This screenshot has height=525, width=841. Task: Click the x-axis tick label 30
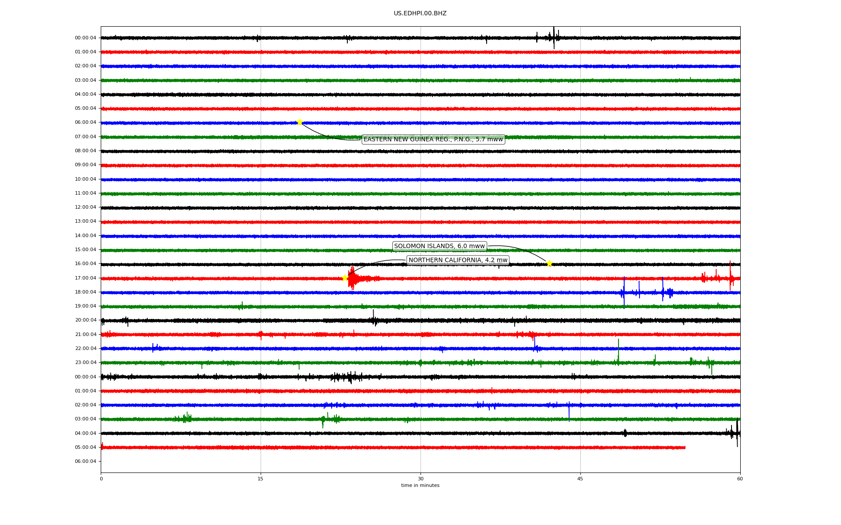pos(420,479)
